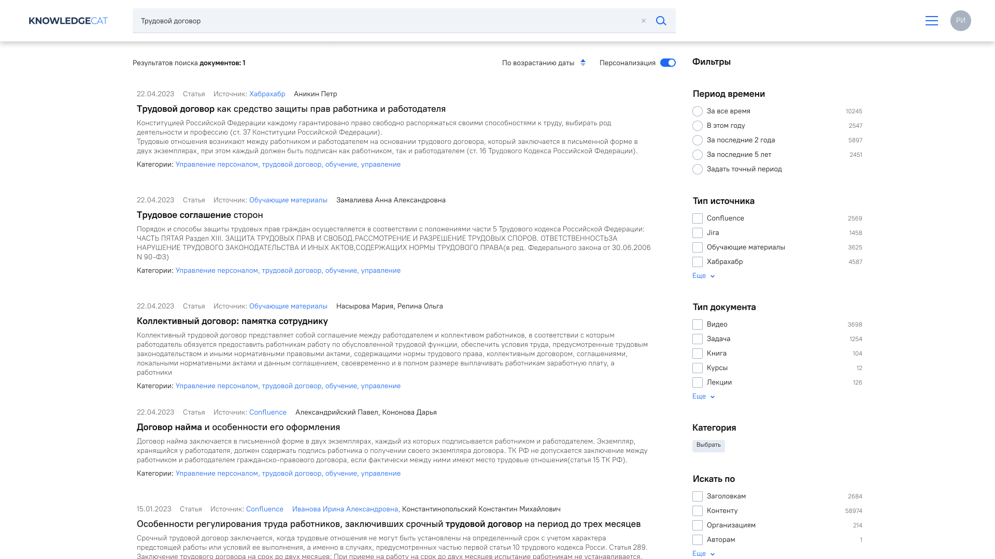This screenshot has width=995, height=559.
Task: Check the Книга document type
Action: pos(698,354)
